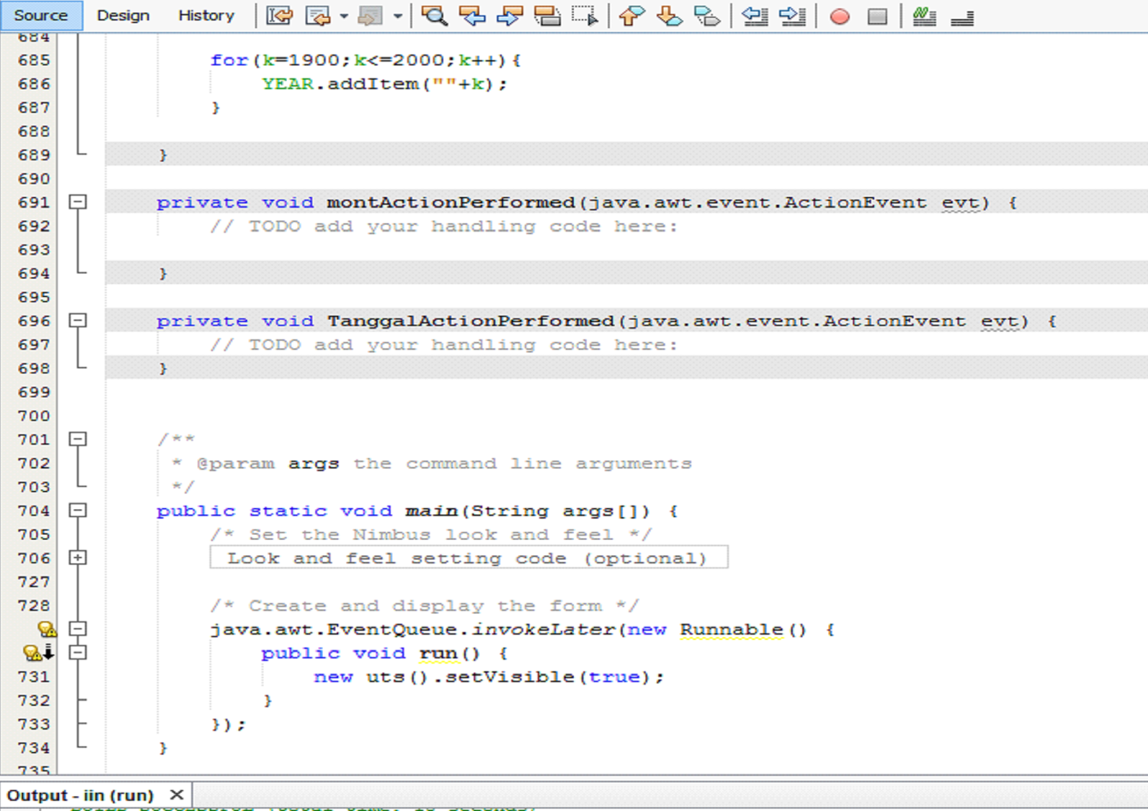Go back with the navigate Back icon
This screenshot has width=1148, height=811.
pos(317,15)
